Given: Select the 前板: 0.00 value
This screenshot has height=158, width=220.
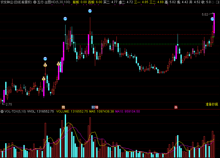Looking at the screenshot, I should click(x=80, y=2).
